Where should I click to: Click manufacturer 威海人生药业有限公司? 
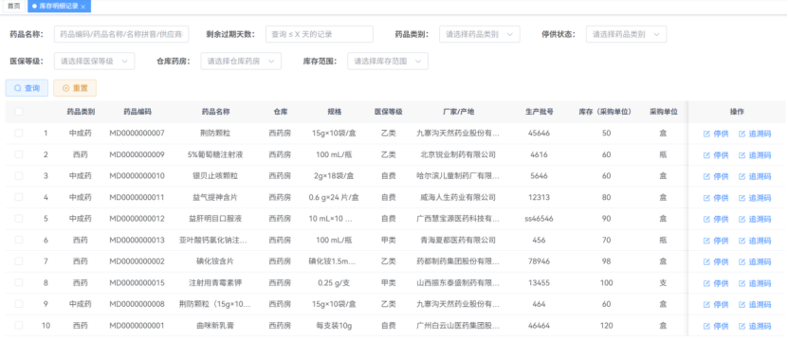[x=458, y=197]
